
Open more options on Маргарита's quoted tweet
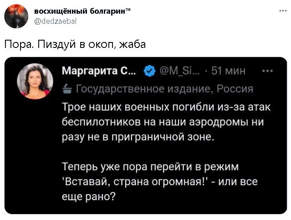[x=268, y=71]
